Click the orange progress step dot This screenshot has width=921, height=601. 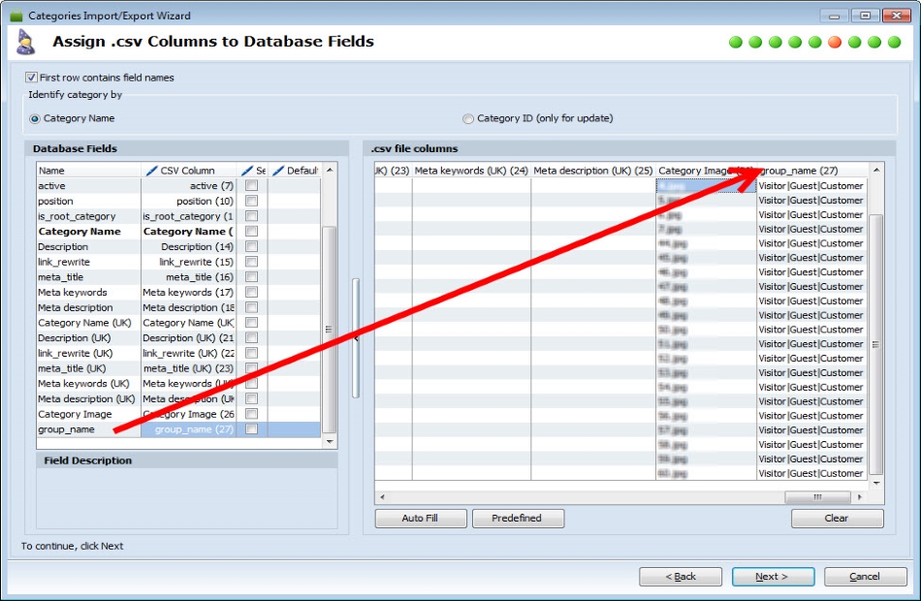(834, 42)
